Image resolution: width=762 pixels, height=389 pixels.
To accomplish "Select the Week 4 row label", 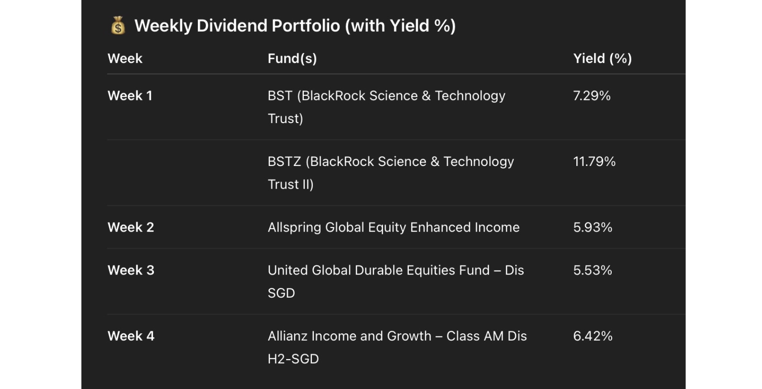I will pyautogui.click(x=131, y=336).
